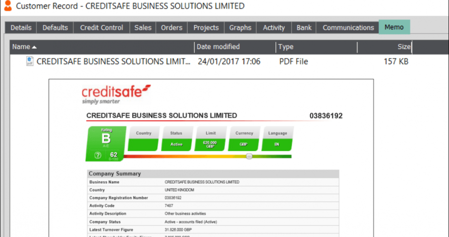449x237 pixels.
Task: Click the Company Summary section header
Action: [x=213, y=174]
